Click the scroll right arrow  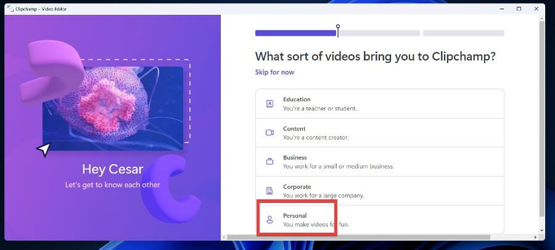coord(536,237)
